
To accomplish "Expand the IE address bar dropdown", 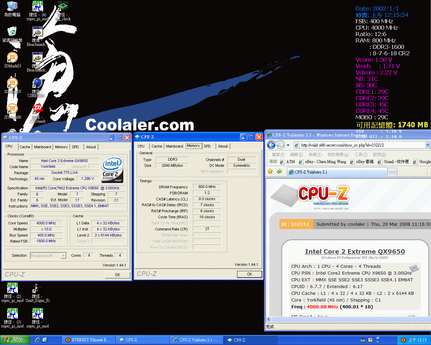I will [x=428, y=145].
